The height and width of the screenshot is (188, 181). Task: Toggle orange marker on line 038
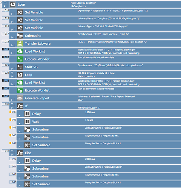click(10, 120)
